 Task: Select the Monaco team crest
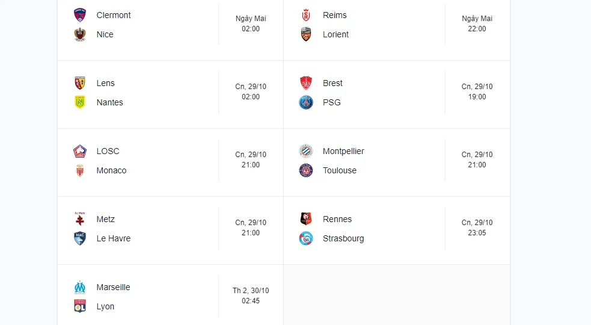80,170
